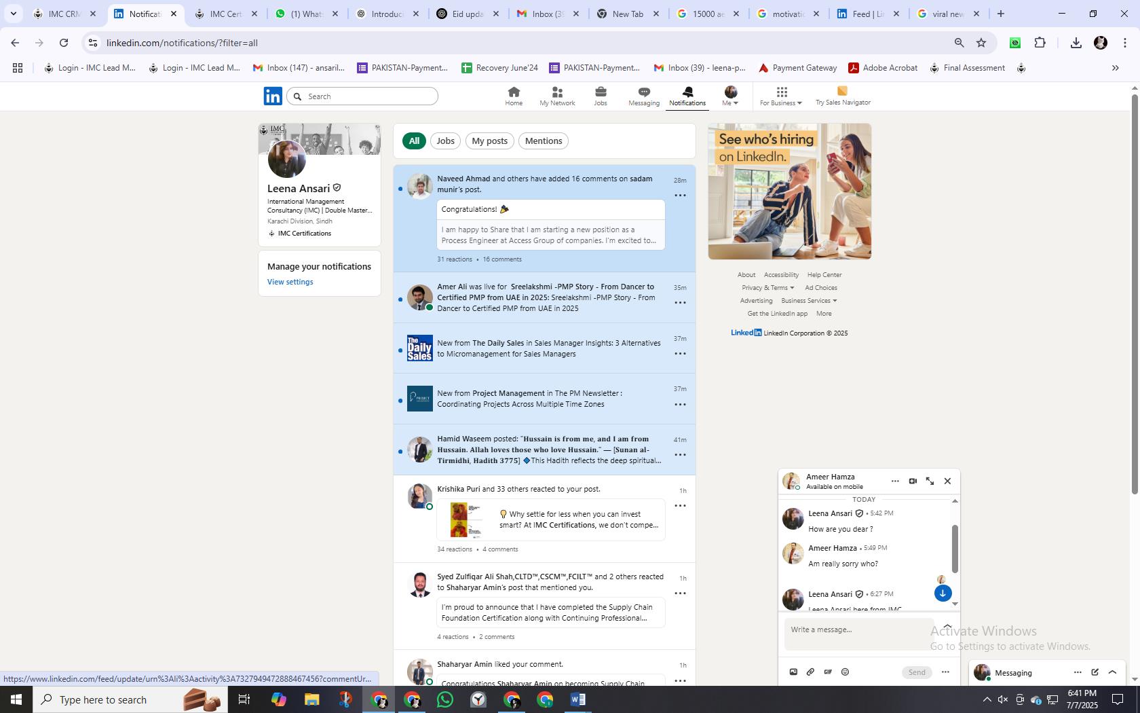The image size is (1140, 713).
Task: Attach a file with paperclip icon
Action: click(810, 672)
